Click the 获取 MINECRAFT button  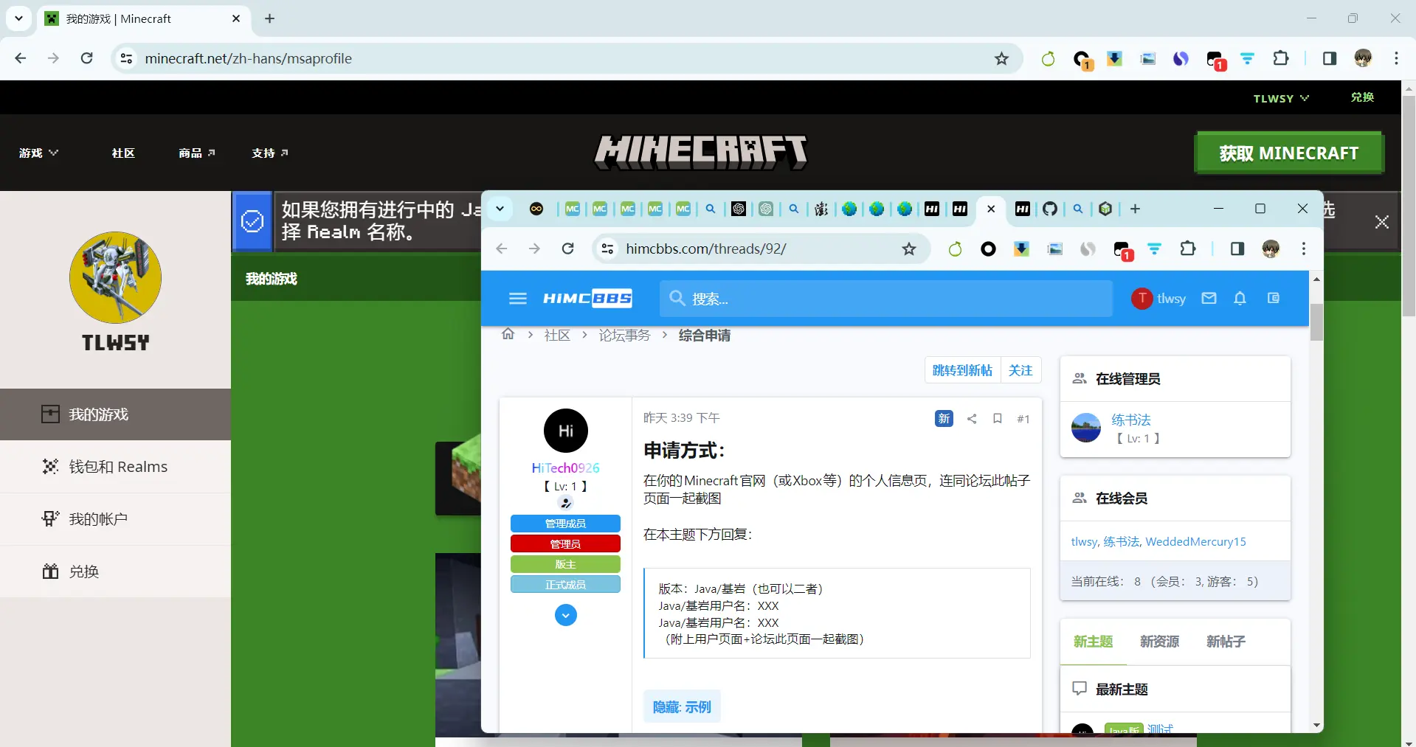pos(1288,152)
